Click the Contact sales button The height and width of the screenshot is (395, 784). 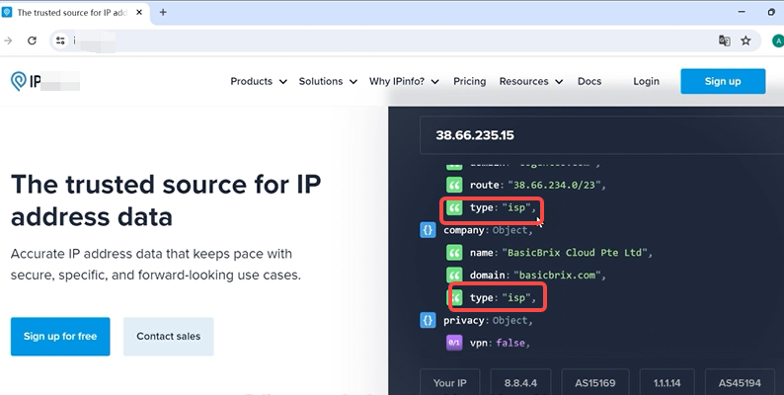168,336
